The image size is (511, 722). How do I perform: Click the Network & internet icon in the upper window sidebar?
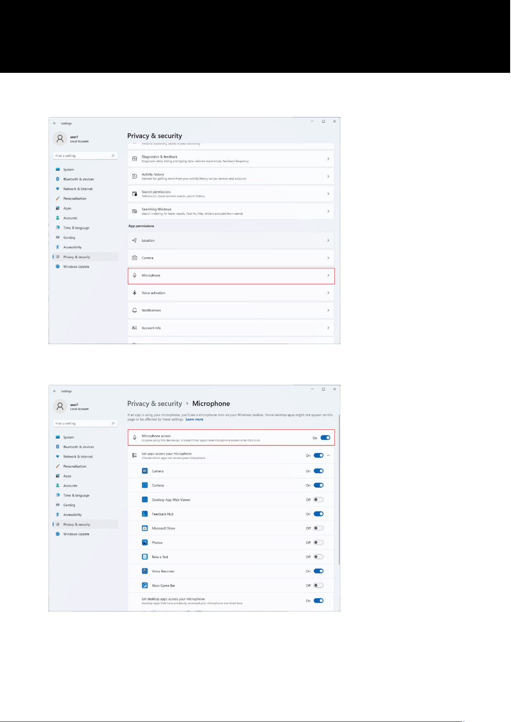click(57, 189)
